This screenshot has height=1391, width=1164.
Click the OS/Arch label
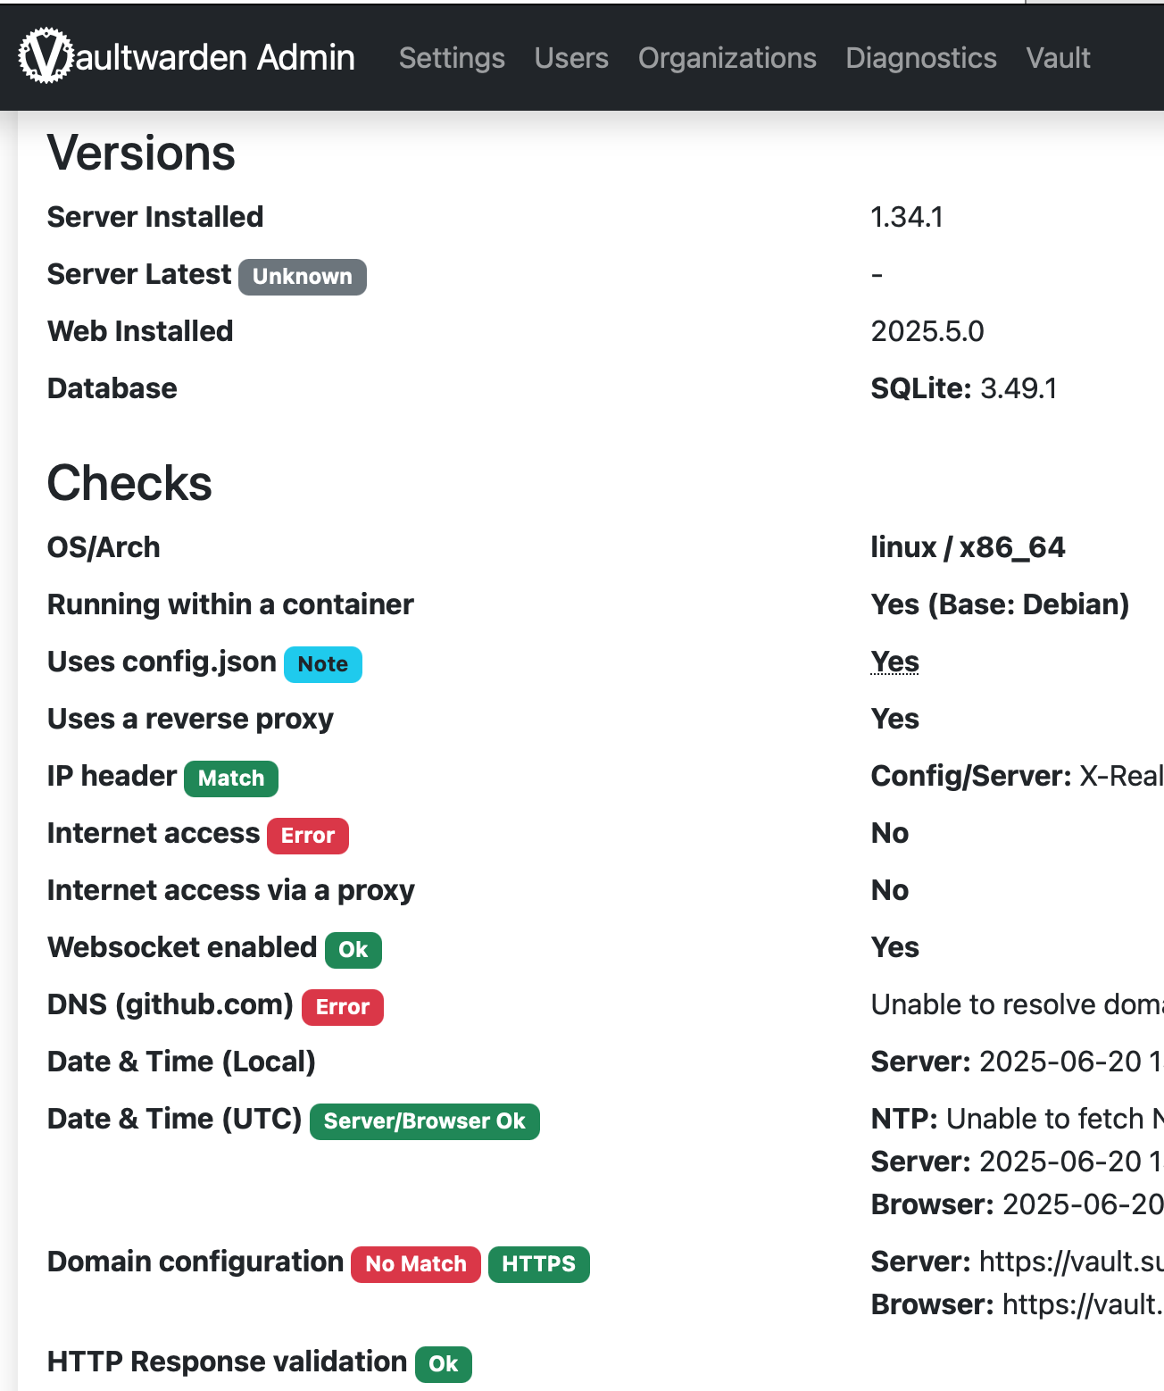click(x=104, y=547)
